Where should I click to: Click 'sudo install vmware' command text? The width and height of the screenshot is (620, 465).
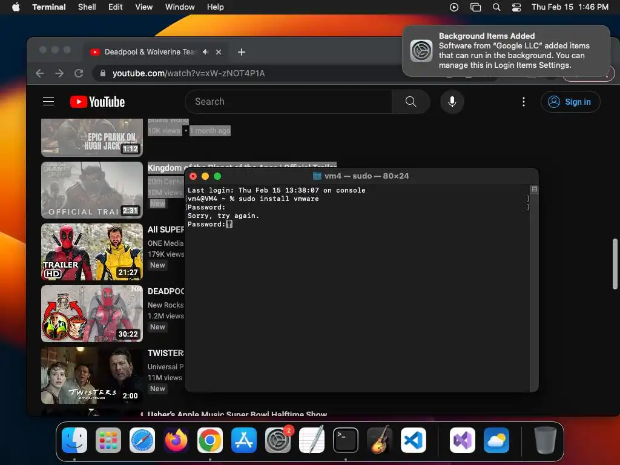279,199
